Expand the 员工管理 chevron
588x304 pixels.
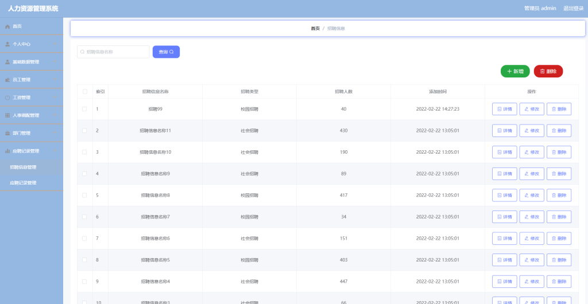coord(56,80)
